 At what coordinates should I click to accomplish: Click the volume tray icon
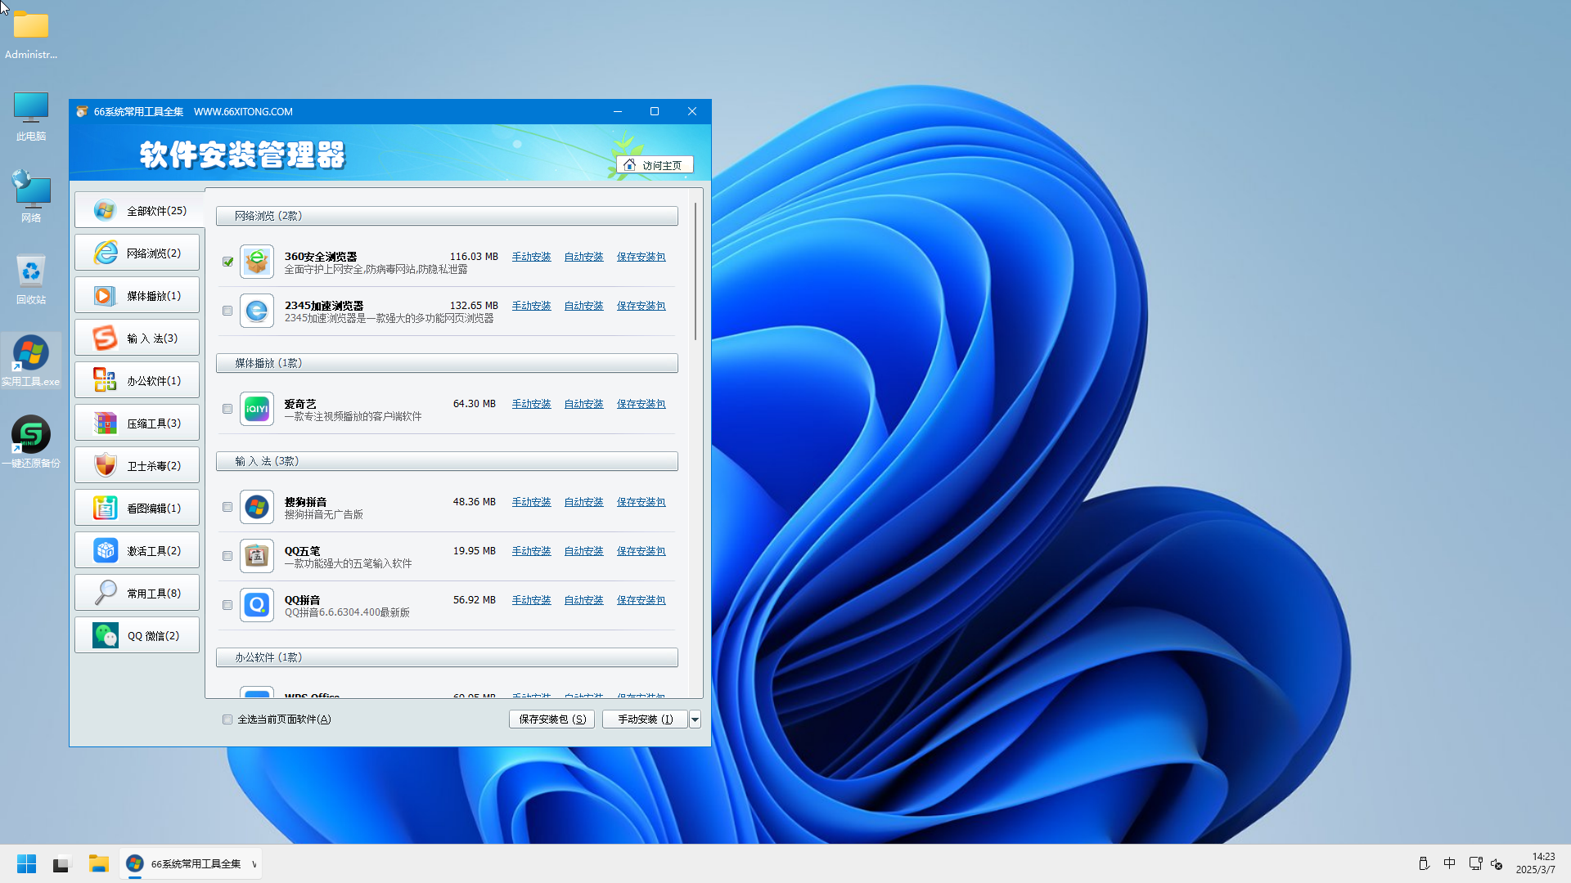[x=1497, y=863]
